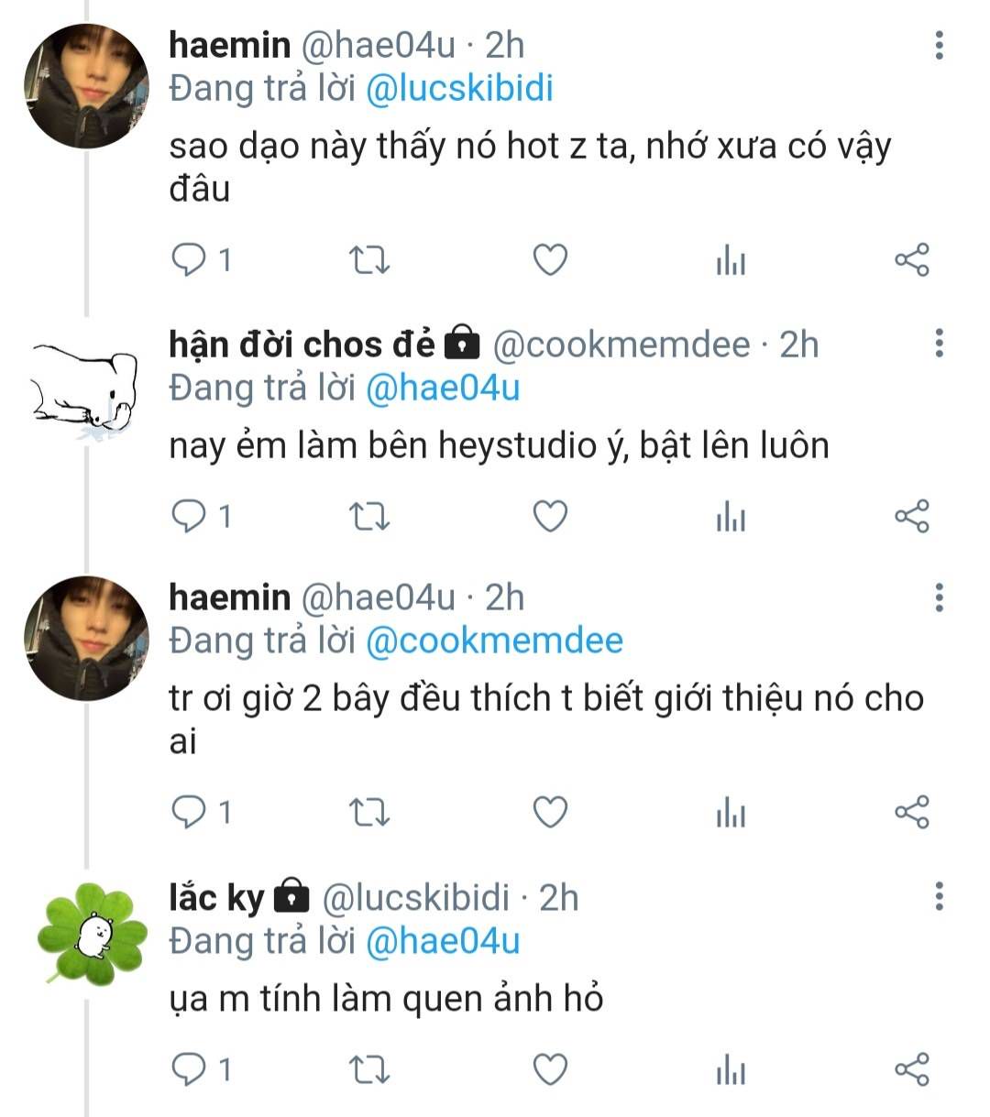Retweet the 'heystudio' reply
The width and height of the screenshot is (990, 1117).
click(369, 517)
